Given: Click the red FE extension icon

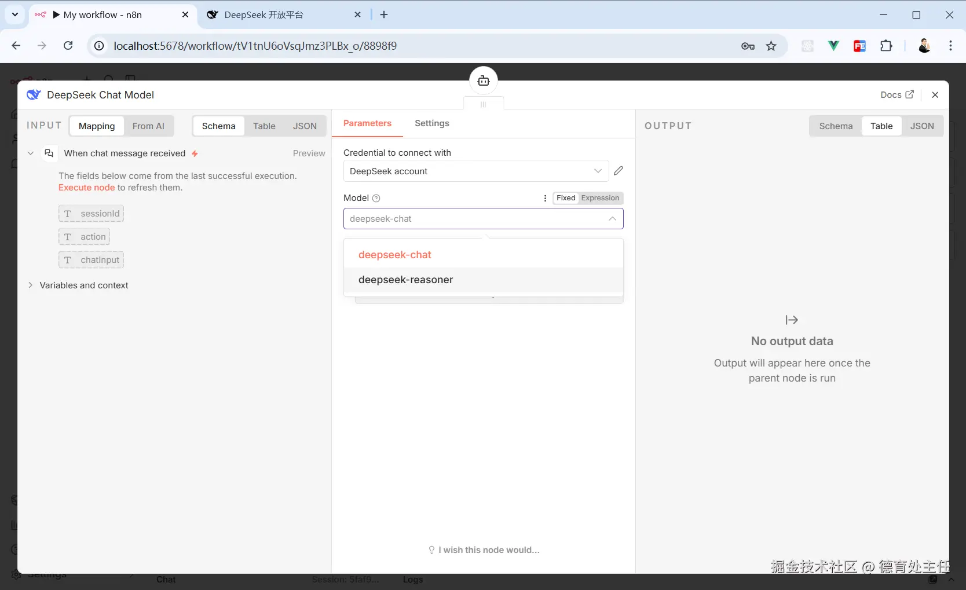Looking at the screenshot, I should 859,46.
